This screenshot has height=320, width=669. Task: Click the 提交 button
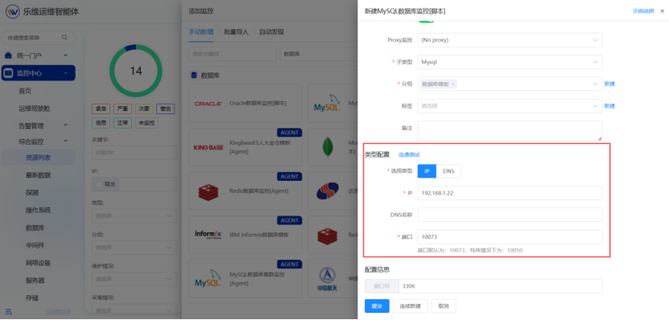(377, 306)
